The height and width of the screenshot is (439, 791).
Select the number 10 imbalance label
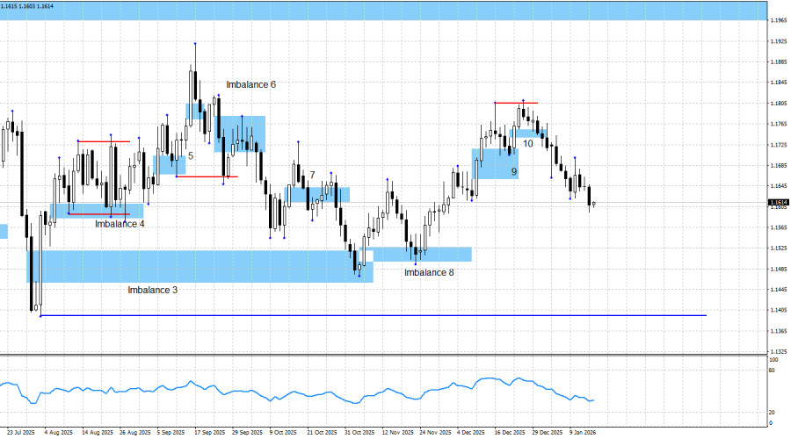click(528, 143)
